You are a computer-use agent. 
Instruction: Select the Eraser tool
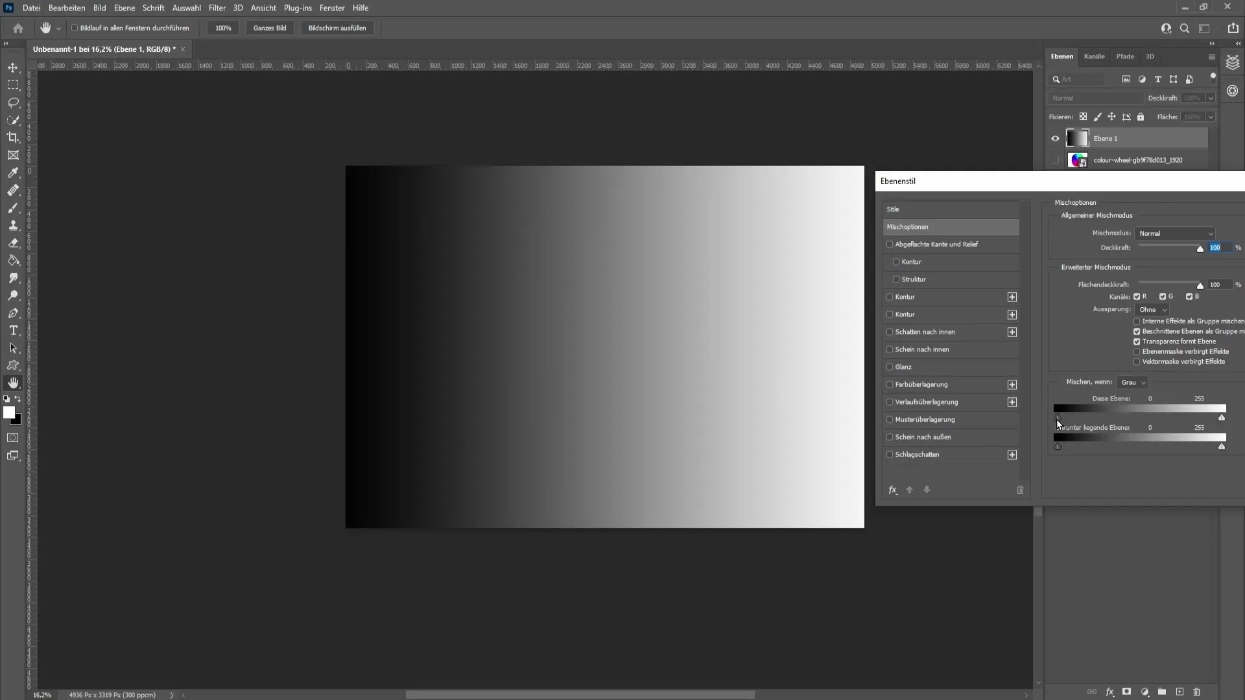(13, 242)
